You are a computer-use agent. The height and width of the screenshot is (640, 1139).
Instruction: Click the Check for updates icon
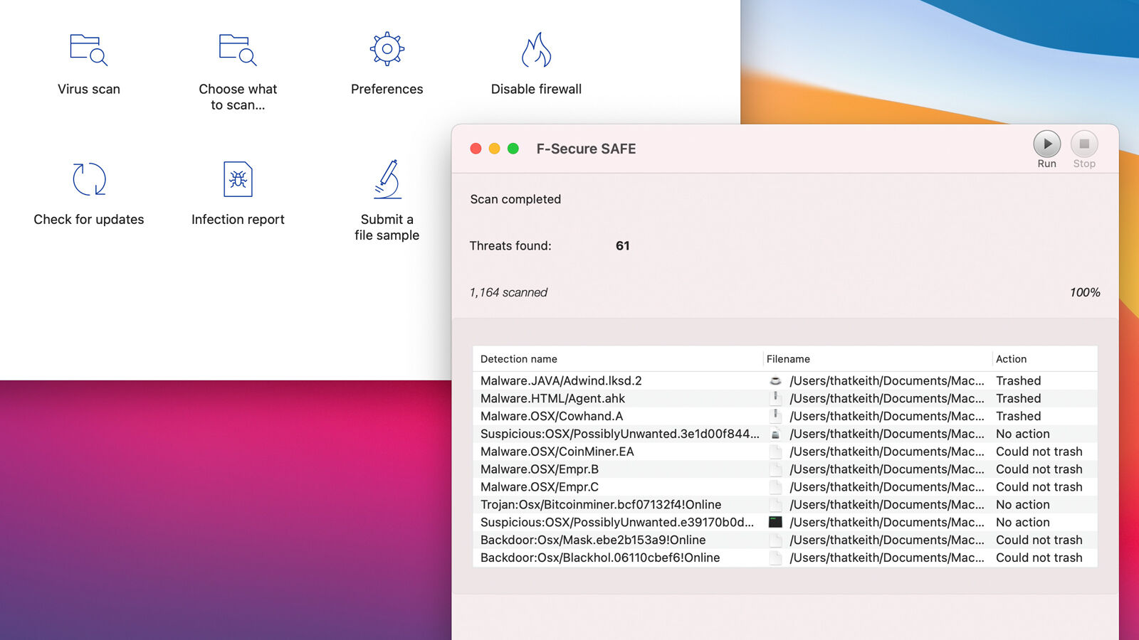click(89, 179)
